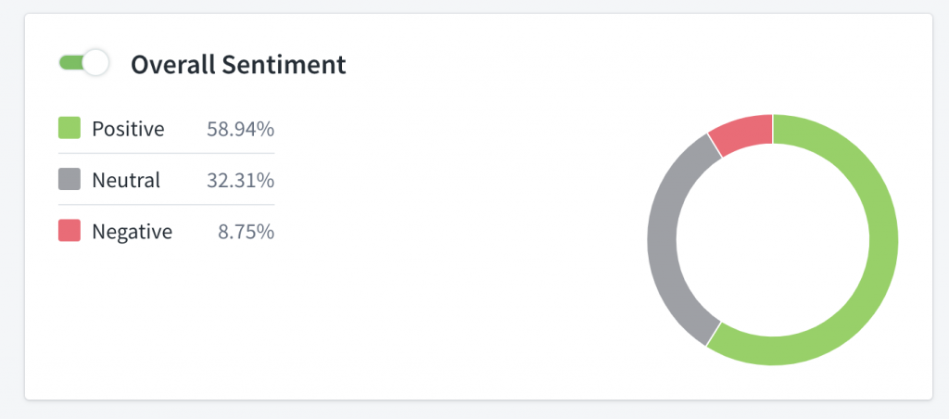Click the white center of the donut chart

(x=772, y=239)
